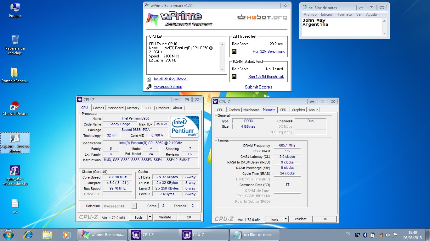
Task: Open the Tools dropdown arrow in the CPU tab window
Action: click(x=150, y=217)
